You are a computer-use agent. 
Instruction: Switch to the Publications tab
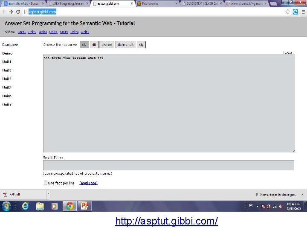pyautogui.click(x=157, y=3)
